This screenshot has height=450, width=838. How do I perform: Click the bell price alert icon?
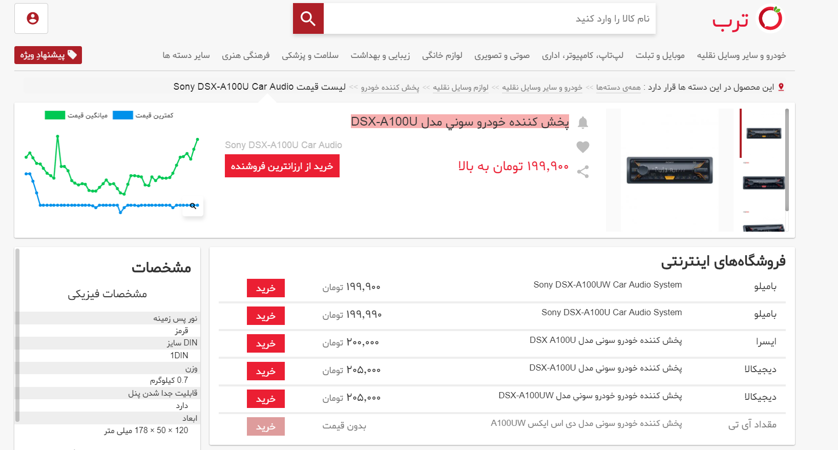coord(582,122)
